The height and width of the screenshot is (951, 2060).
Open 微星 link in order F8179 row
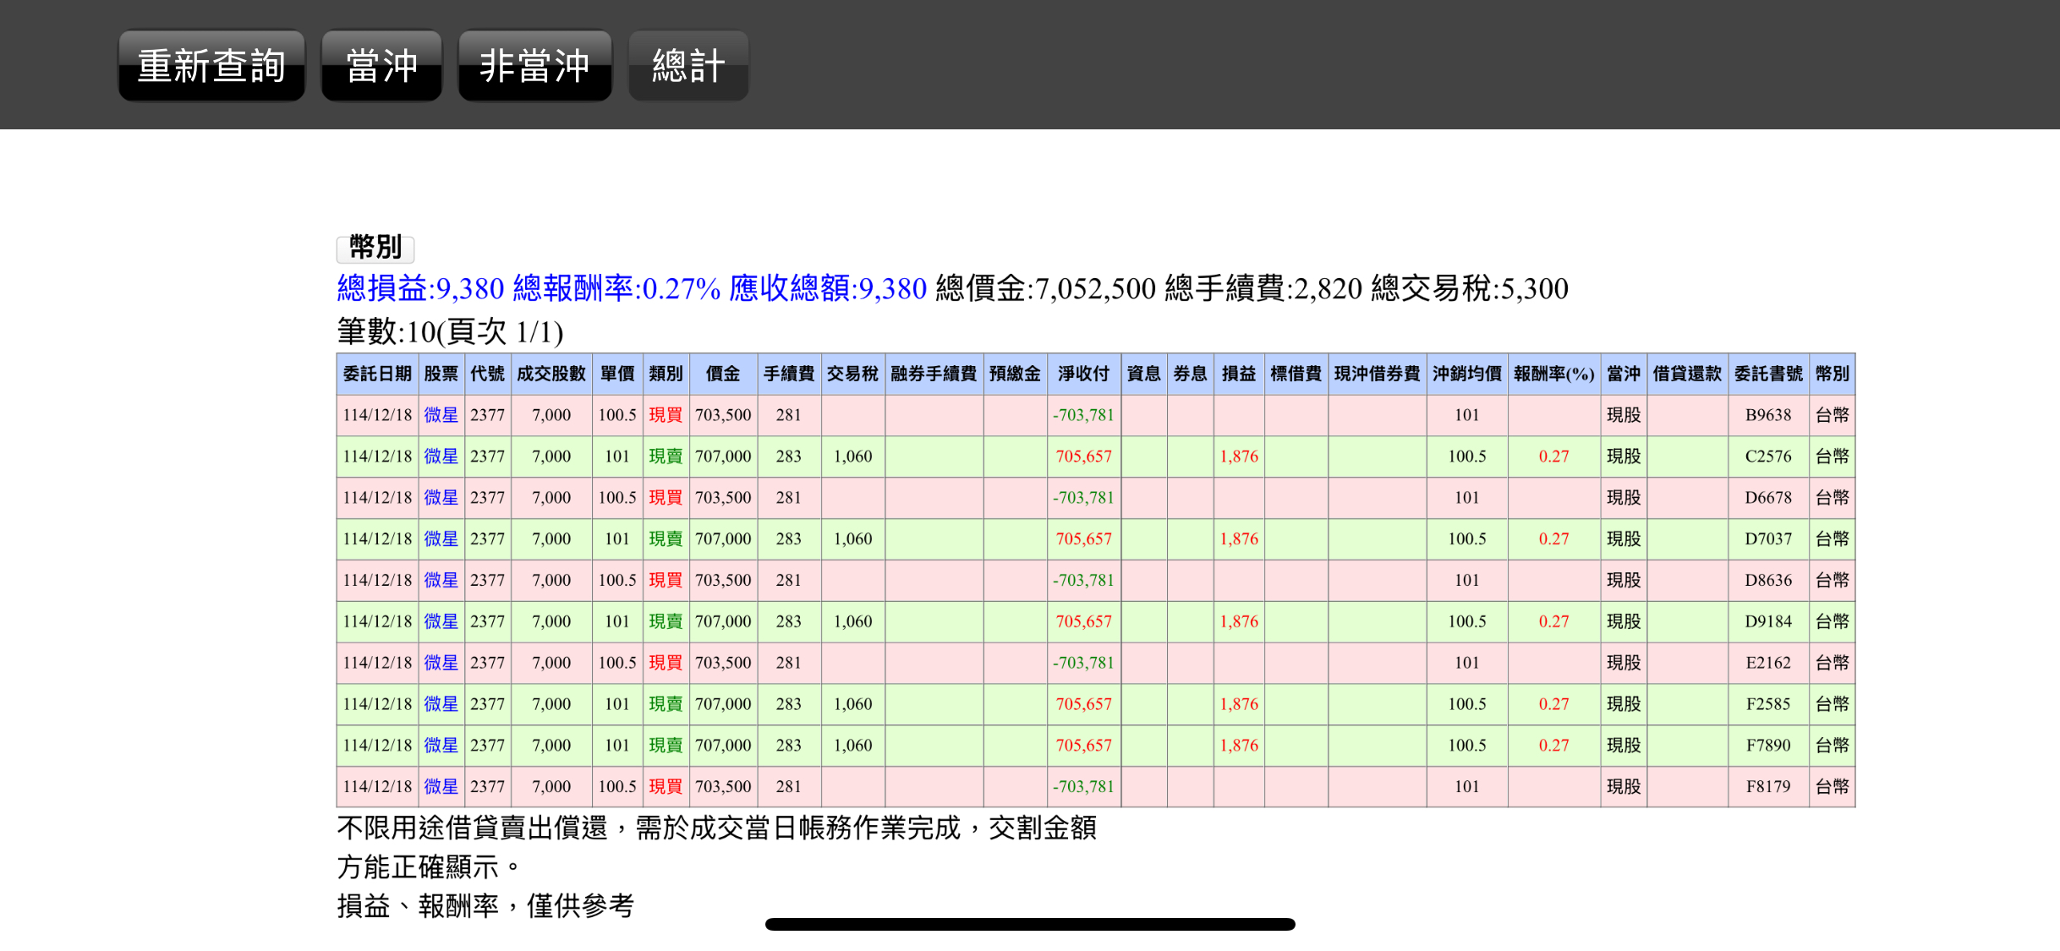pyautogui.click(x=441, y=786)
